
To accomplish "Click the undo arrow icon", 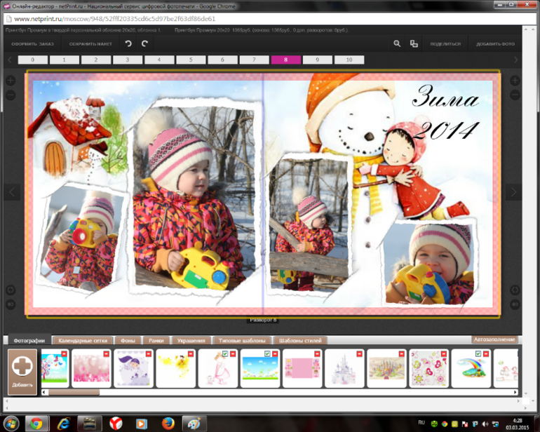I will click(x=128, y=43).
